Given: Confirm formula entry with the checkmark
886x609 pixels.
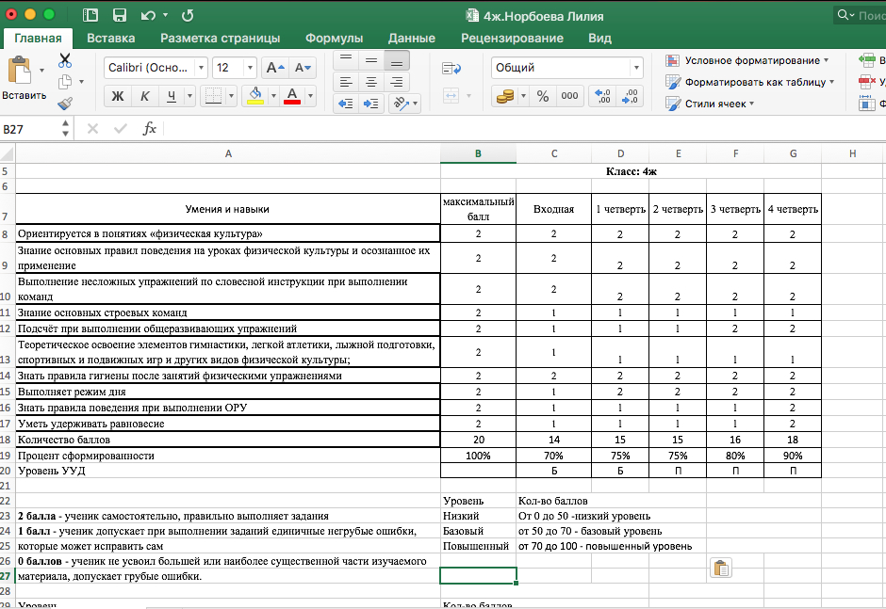Looking at the screenshot, I should tap(121, 129).
